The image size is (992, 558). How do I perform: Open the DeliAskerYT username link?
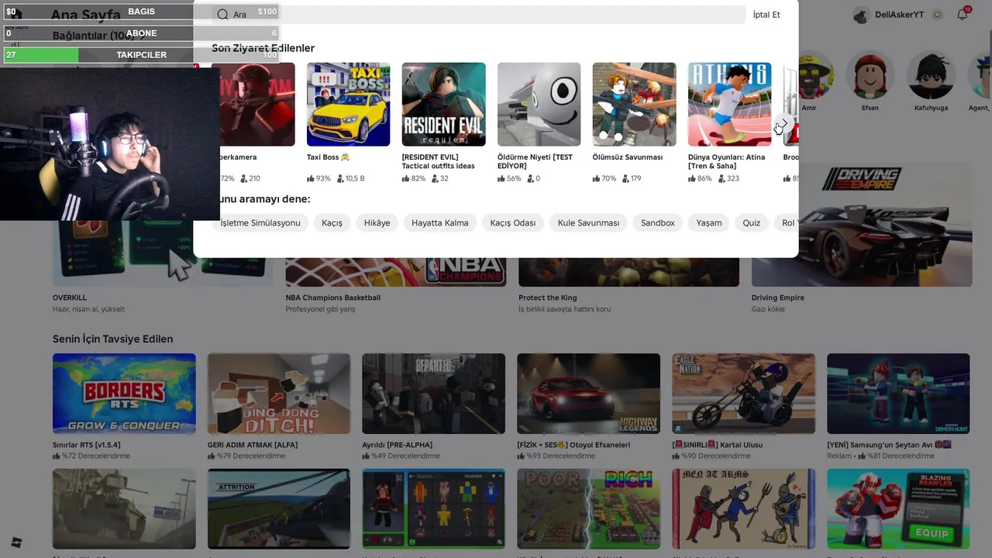(899, 15)
